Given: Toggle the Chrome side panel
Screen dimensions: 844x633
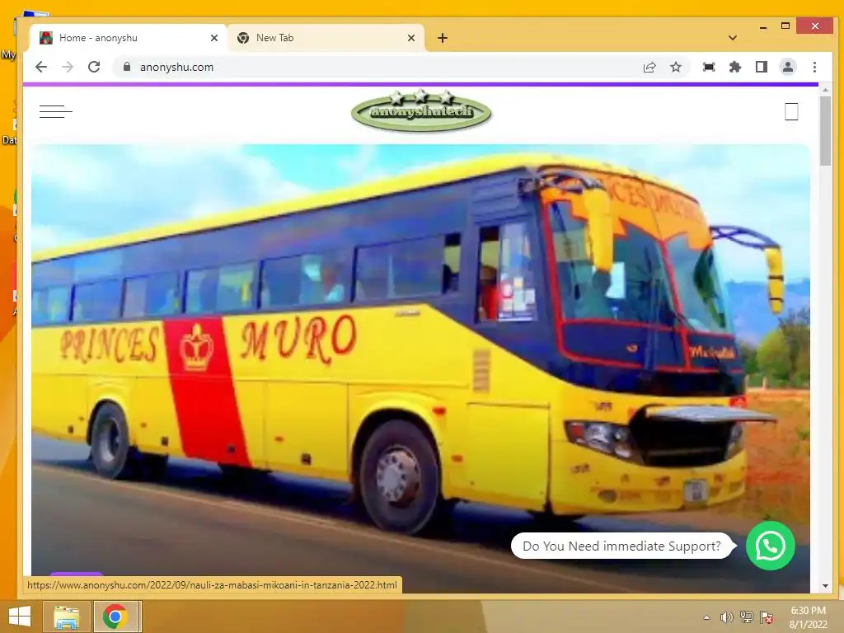Looking at the screenshot, I should (761, 67).
